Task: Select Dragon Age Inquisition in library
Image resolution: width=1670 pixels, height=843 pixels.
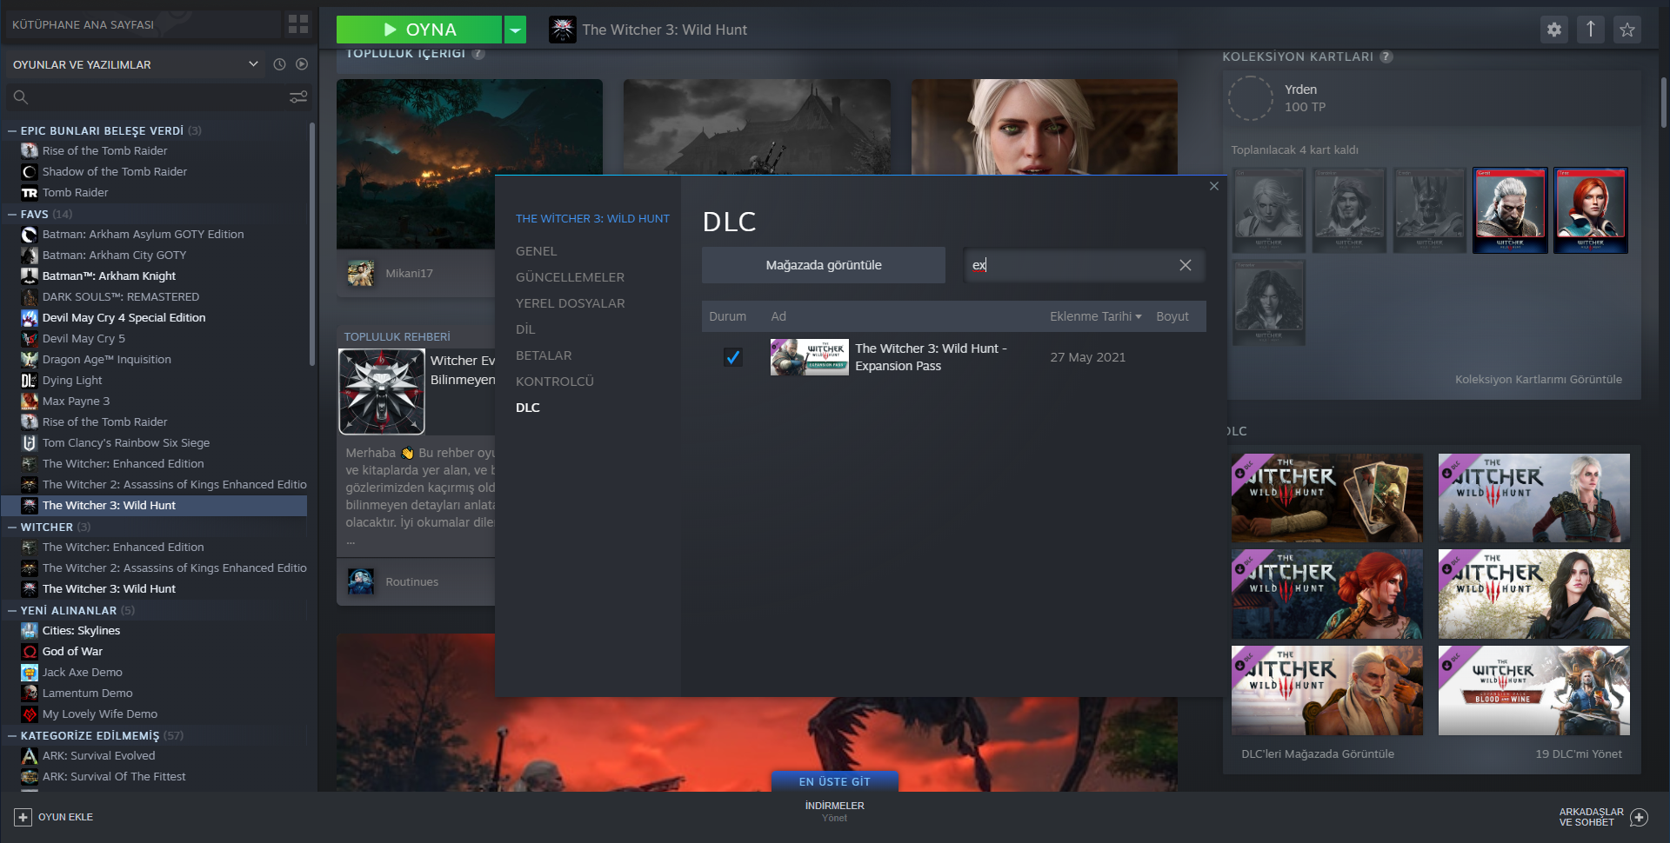Action: coord(106,359)
